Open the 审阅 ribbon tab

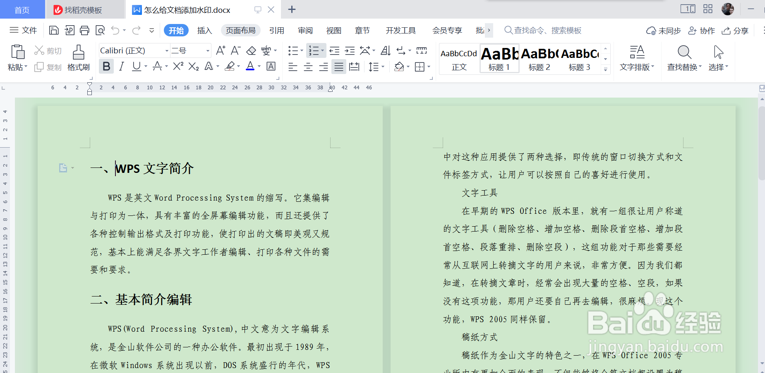(x=305, y=30)
